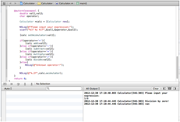Click the variables search field
This screenshot has height=122, width=180.
coord(64,89)
